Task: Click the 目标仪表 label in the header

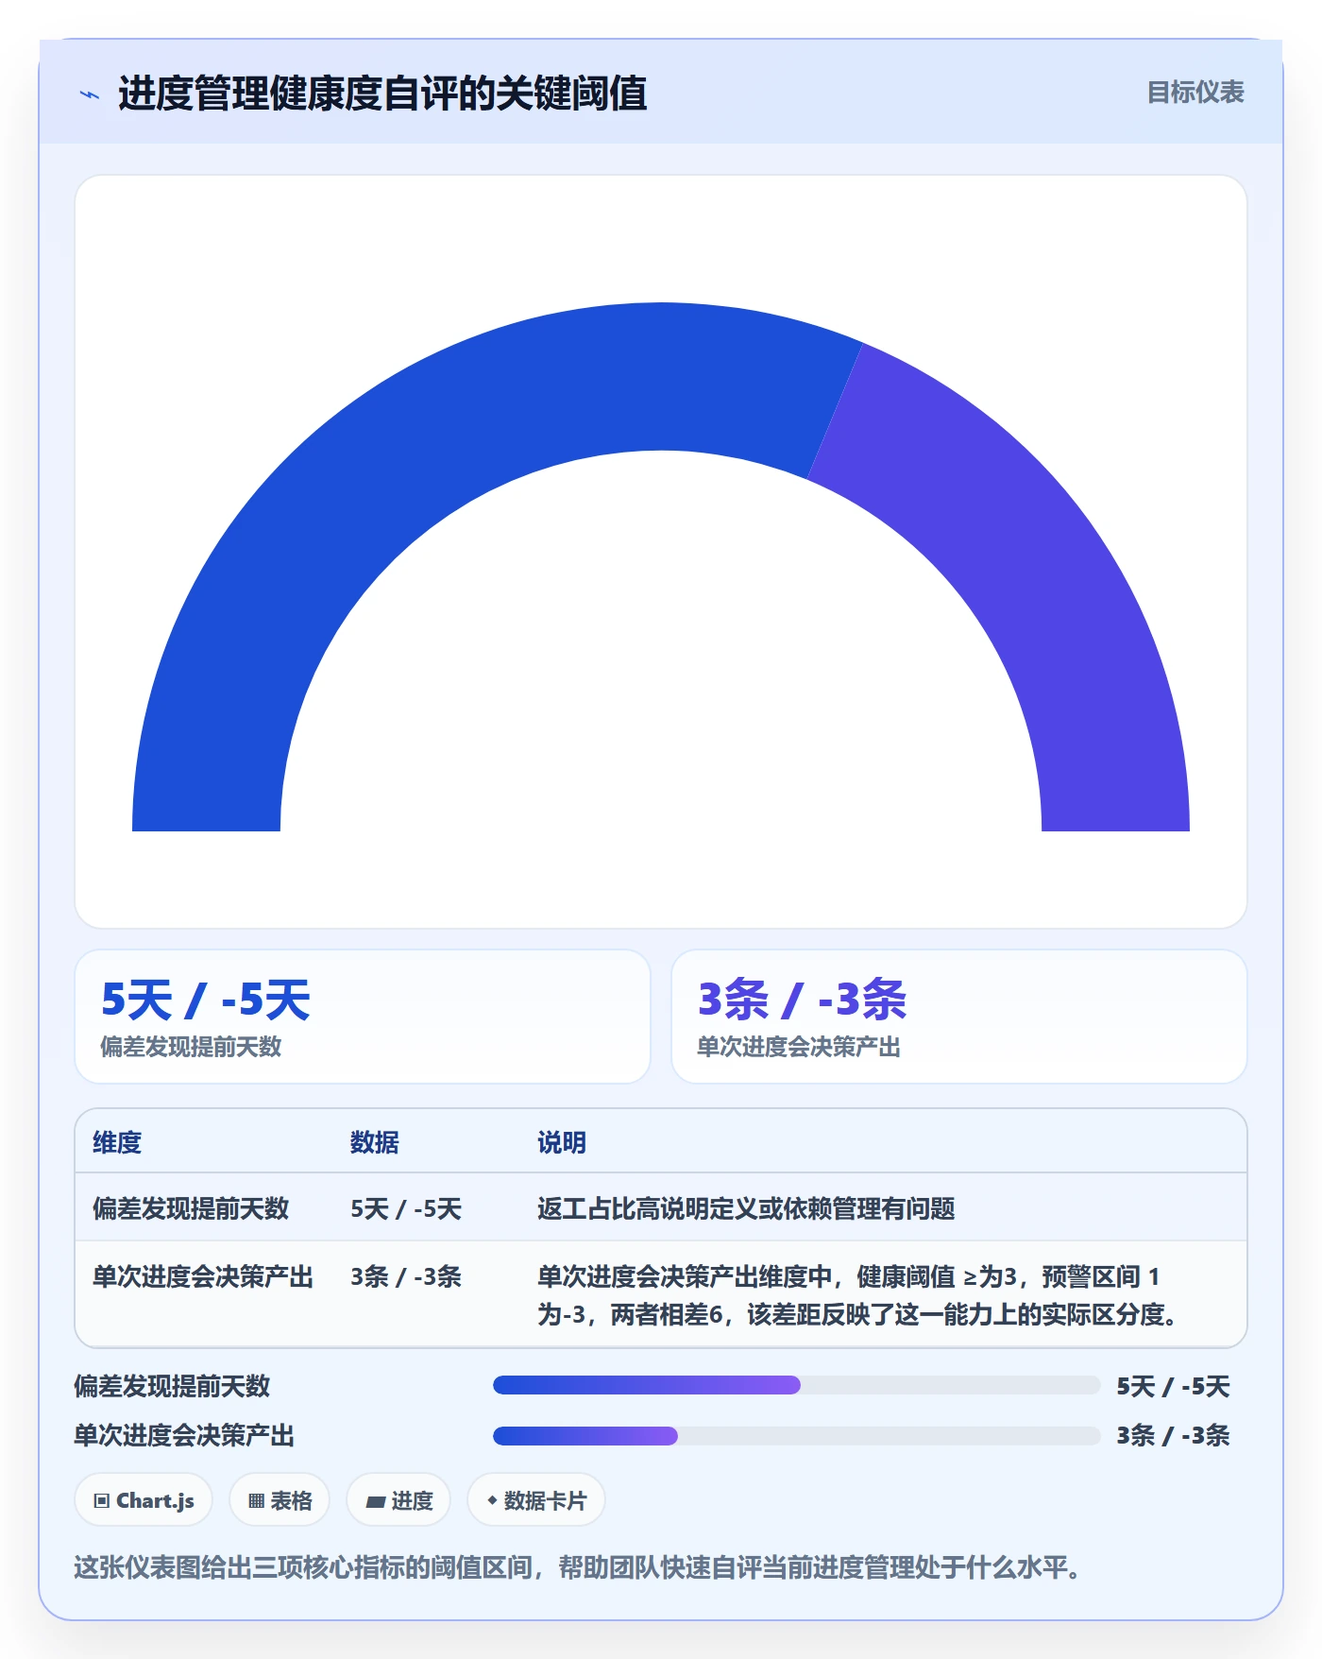Action: tap(1195, 93)
